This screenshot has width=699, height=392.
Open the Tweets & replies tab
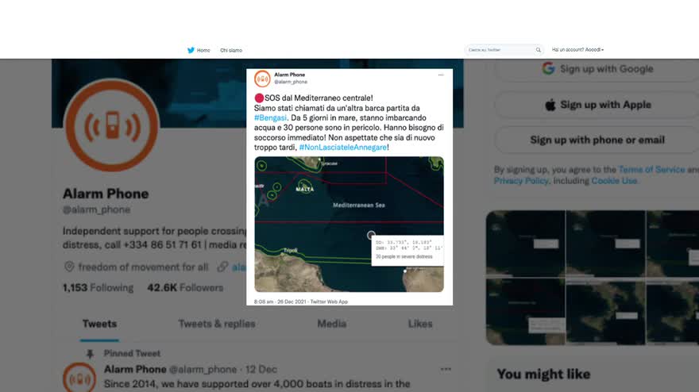point(217,324)
